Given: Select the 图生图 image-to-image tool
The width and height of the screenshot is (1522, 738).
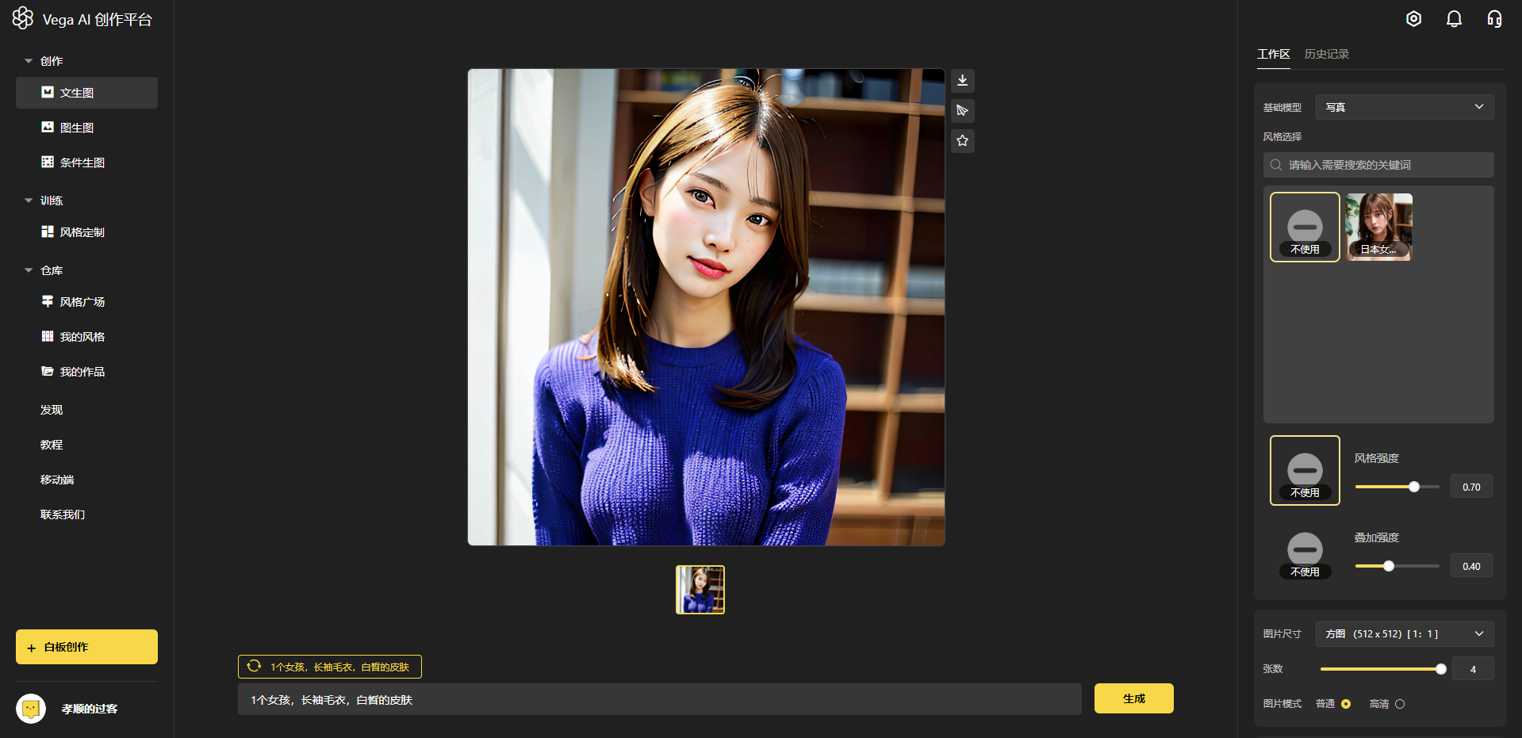Looking at the screenshot, I should point(77,127).
